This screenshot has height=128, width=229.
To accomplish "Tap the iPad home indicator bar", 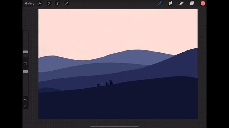I will tap(114, 127).
